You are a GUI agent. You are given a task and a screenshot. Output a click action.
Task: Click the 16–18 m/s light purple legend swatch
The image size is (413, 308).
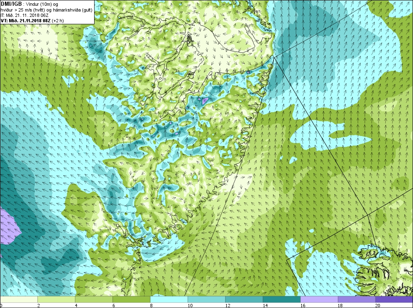pos(319,299)
